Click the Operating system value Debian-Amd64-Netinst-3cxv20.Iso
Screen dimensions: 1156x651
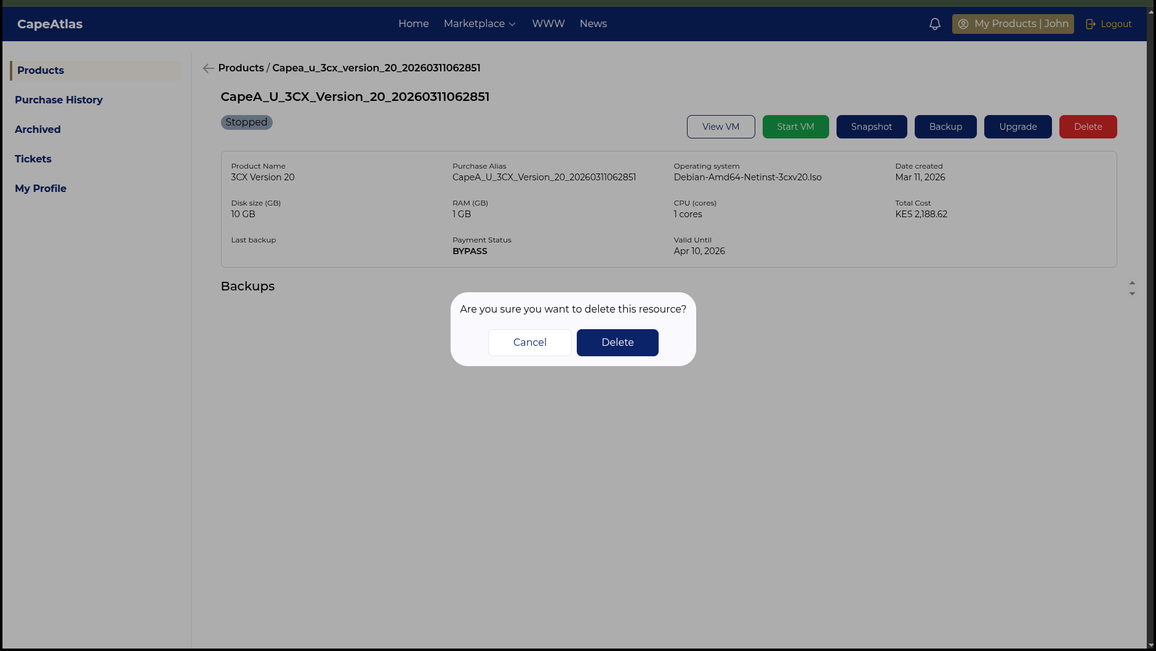tap(747, 177)
